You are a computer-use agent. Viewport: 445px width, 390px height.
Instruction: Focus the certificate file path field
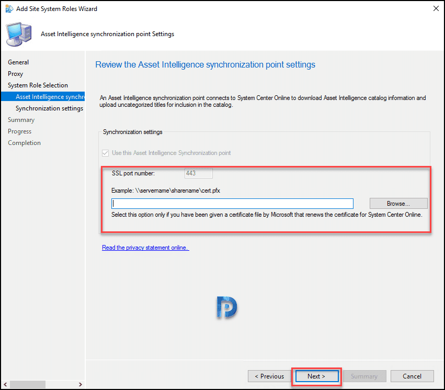(232, 204)
